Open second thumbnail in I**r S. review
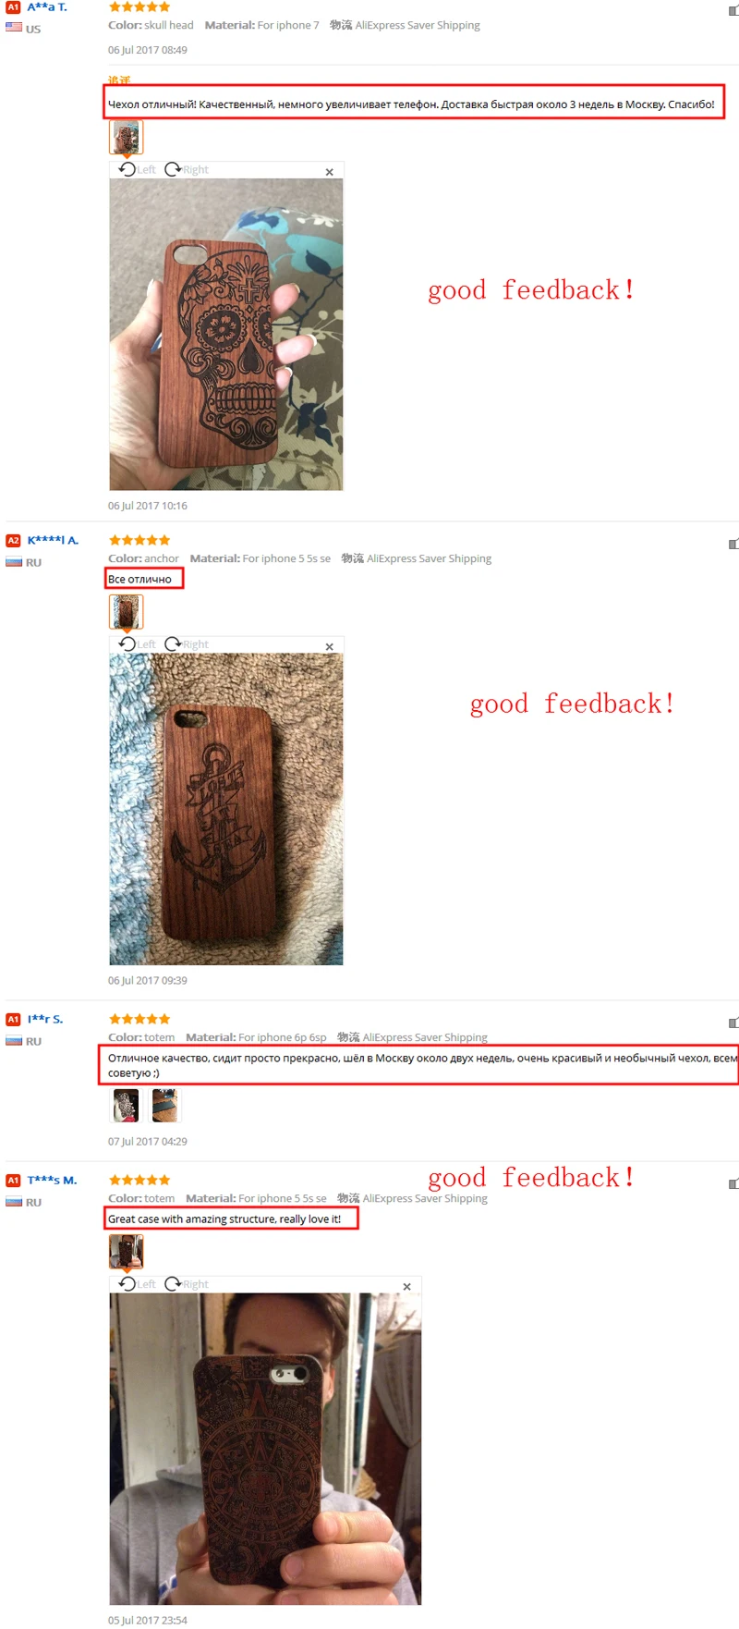Image resolution: width=739 pixels, height=1629 pixels. (164, 1105)
